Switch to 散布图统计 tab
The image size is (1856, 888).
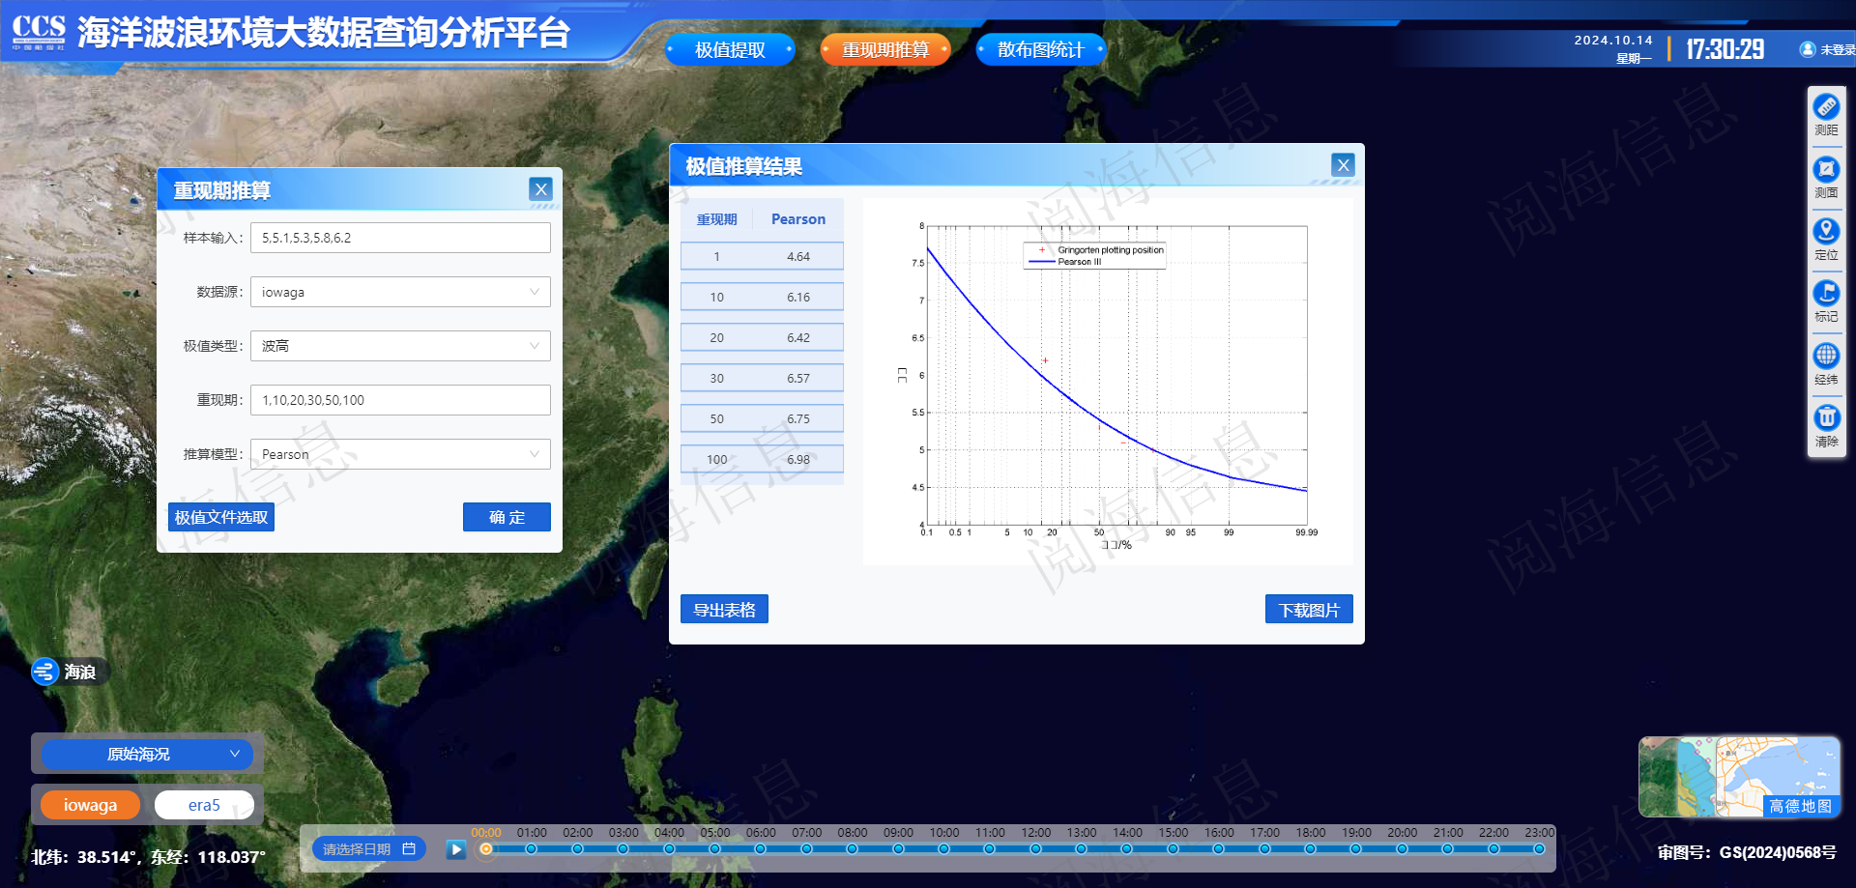[1040, 49]
